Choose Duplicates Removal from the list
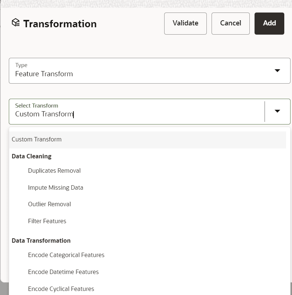This screenshot has width=292, height=295. pos(54,171)
